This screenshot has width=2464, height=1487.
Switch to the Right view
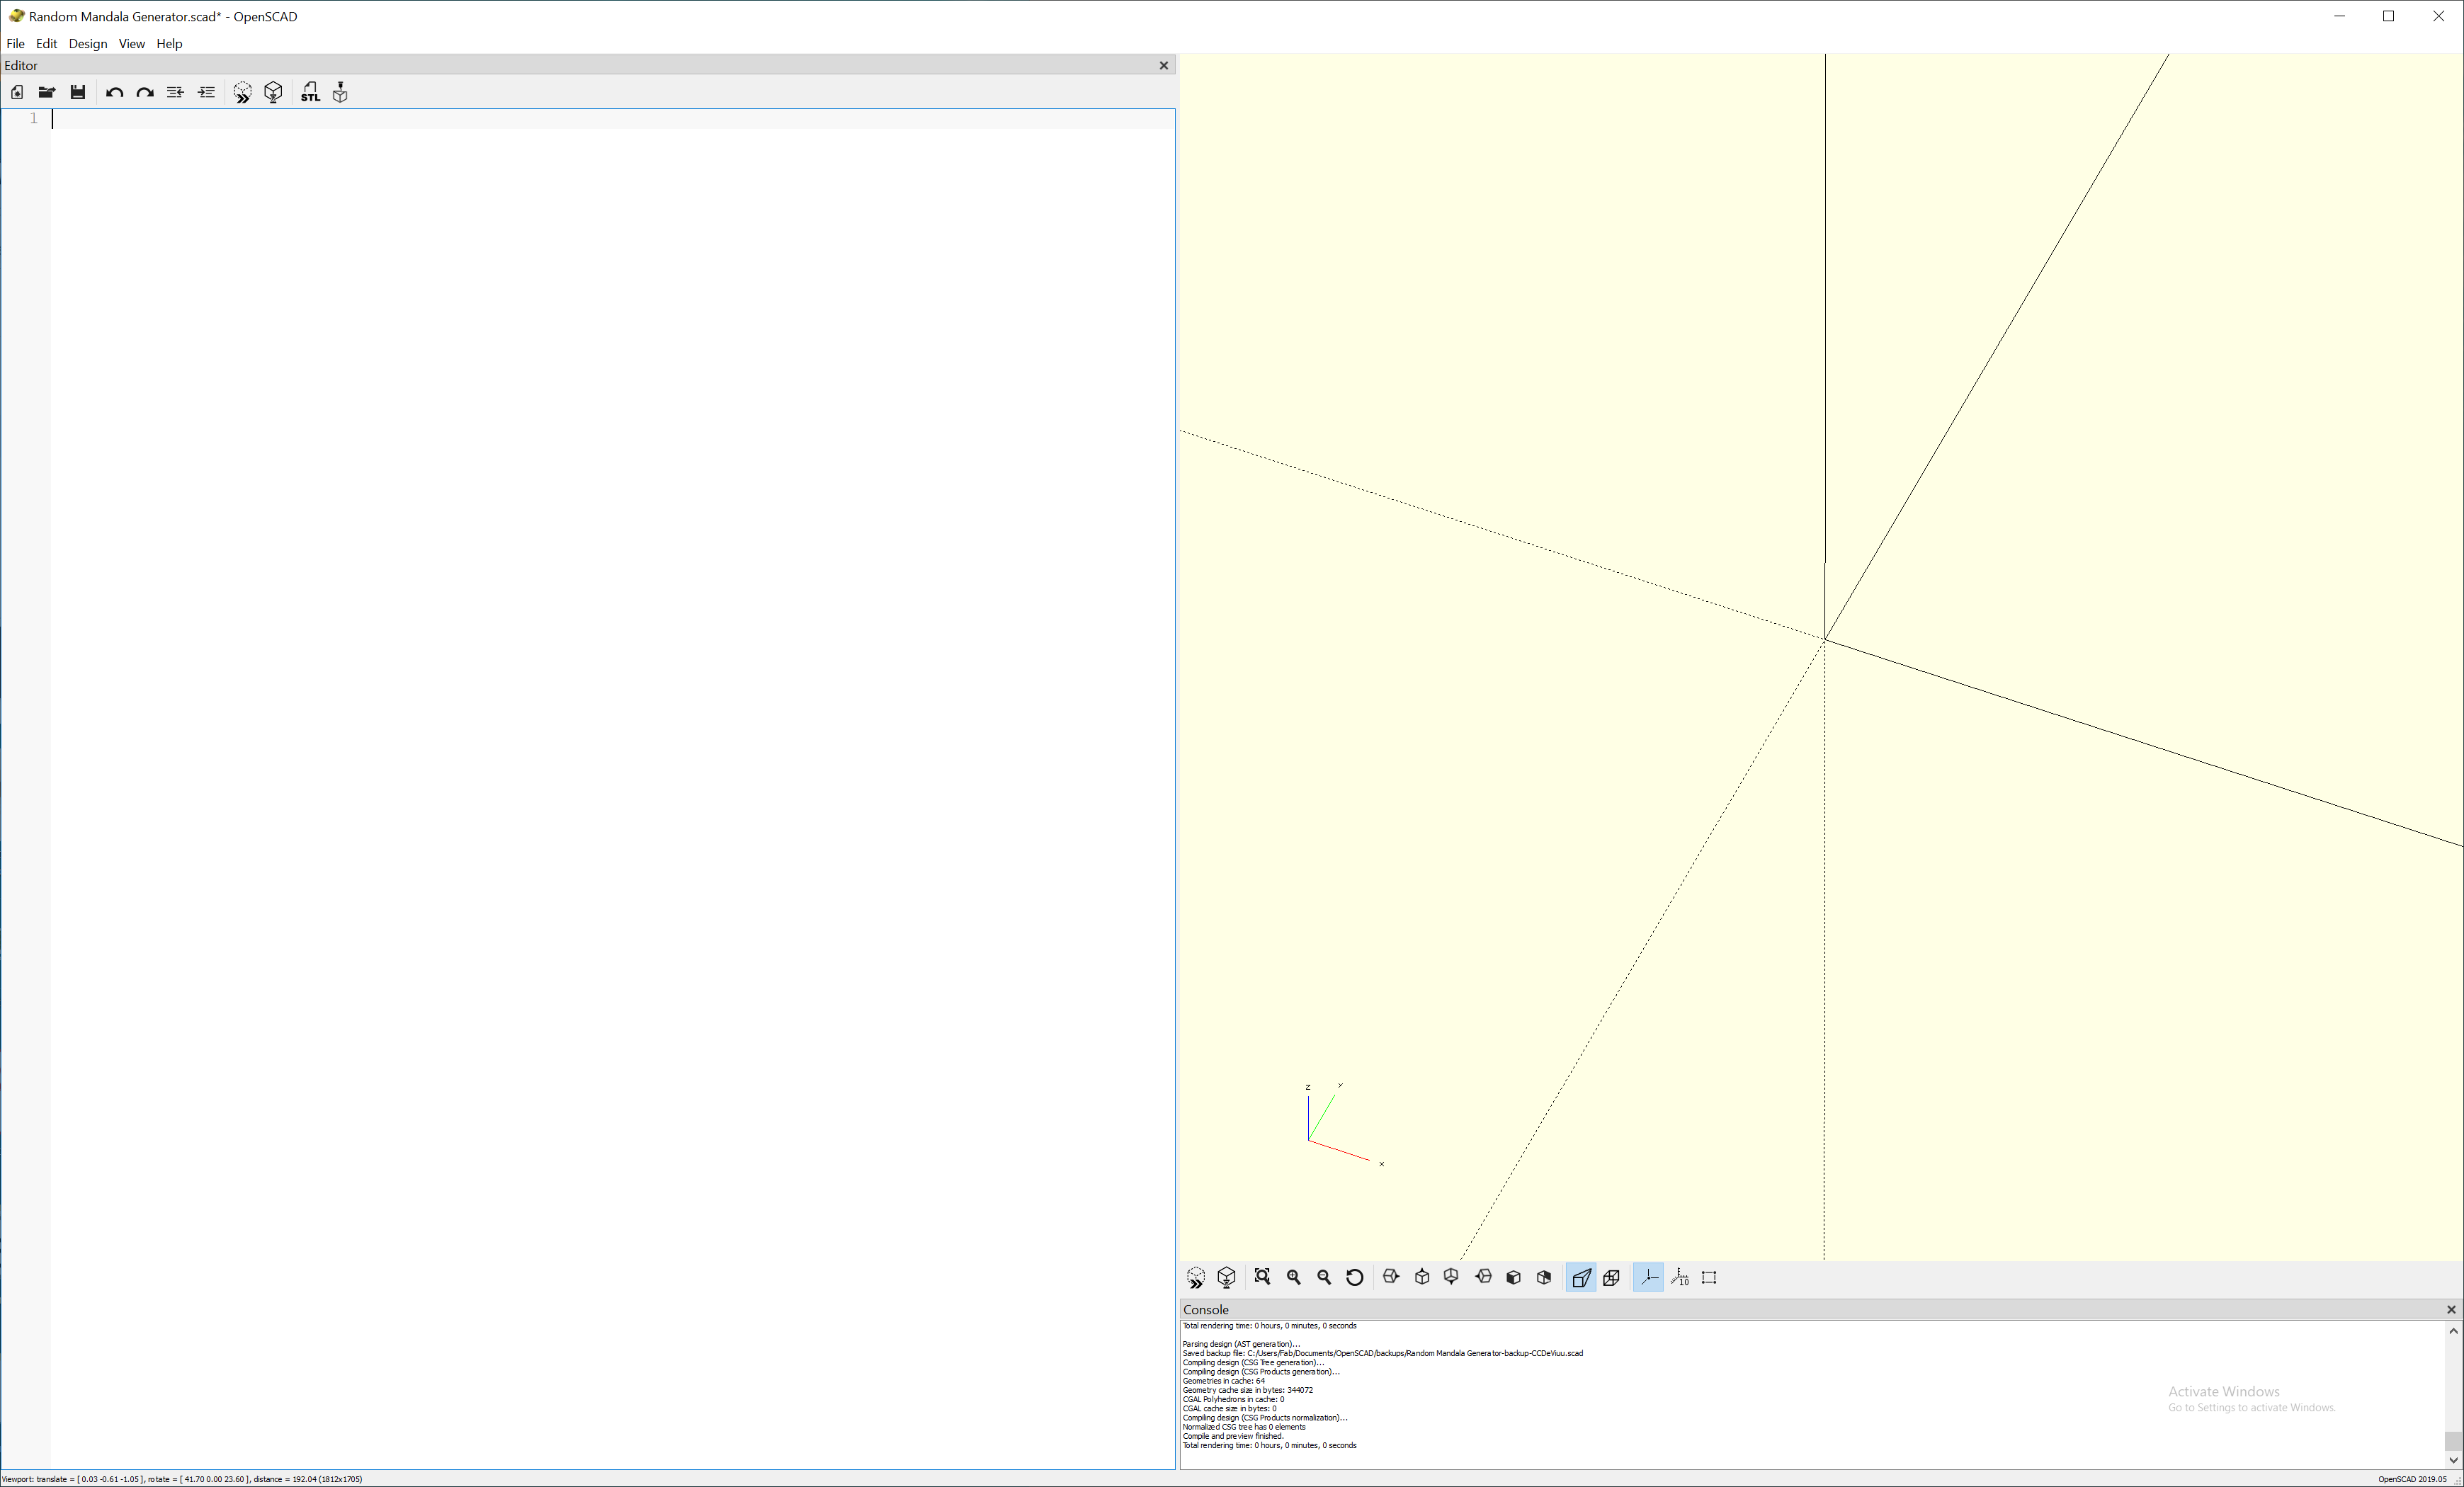tap(1391, 1277)
